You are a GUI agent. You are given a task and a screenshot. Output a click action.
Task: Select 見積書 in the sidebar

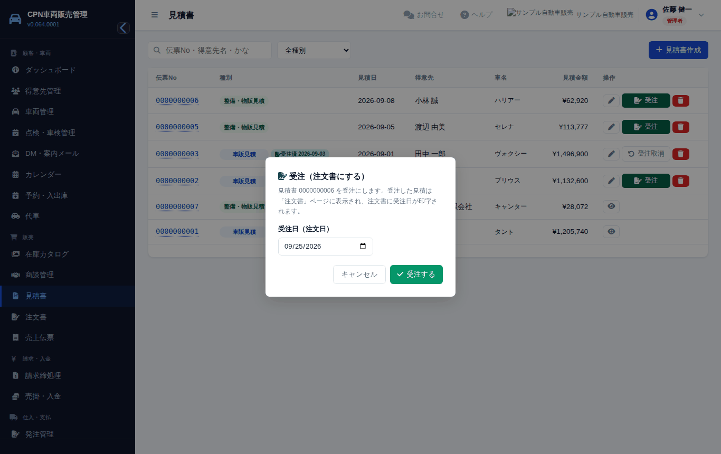point(68,296)
